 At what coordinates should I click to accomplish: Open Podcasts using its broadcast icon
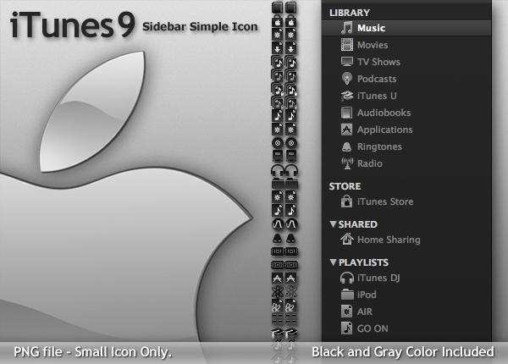coord(346,79)
